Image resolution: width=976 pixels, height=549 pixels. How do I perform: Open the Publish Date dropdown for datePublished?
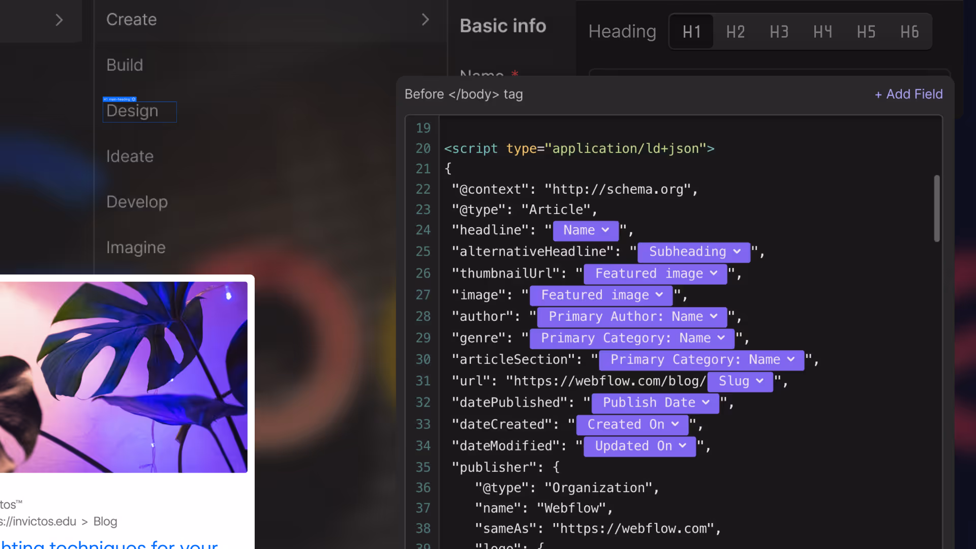click(655, 403)
